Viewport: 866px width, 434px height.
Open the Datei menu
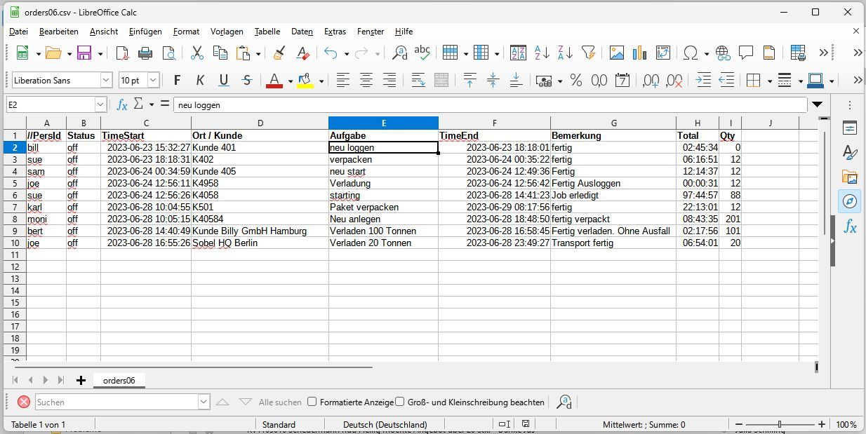point(18,32)
